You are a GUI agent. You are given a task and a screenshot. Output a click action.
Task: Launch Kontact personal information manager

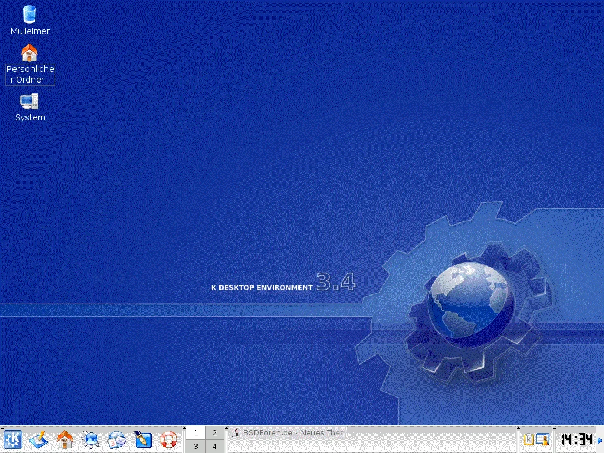(117, 439)
